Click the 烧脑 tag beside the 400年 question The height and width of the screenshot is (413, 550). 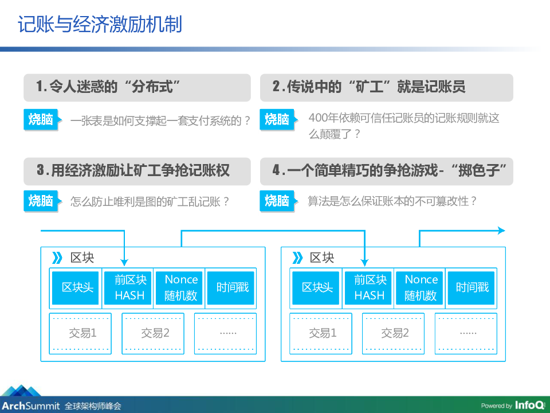[277, 119]
